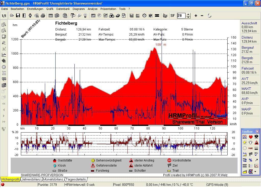Screen dimensions: 261x195
Task: Toggle the Watt display in Toolbar palette
Action: click(251, 148)
